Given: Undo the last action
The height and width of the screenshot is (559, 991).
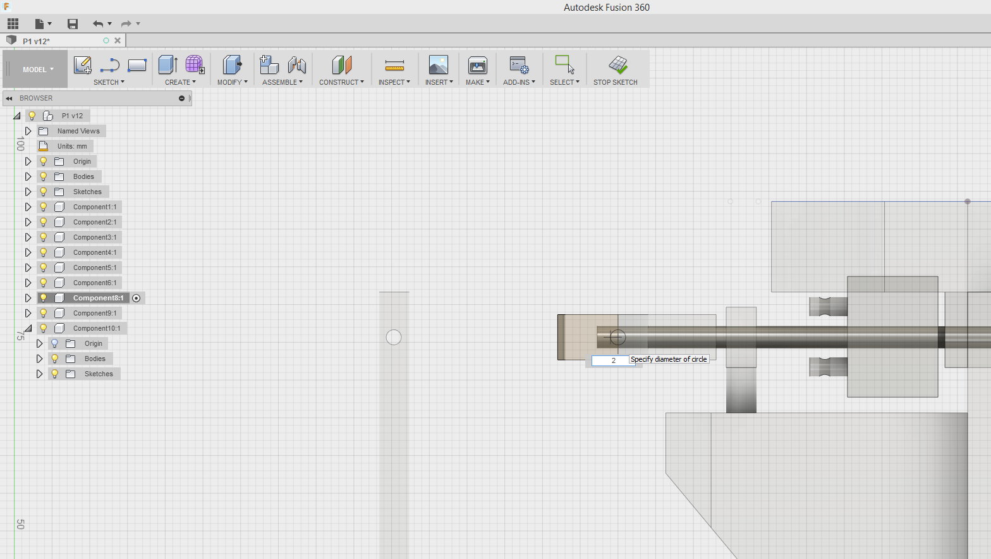Looking at the screenshot, I should pyautogui.click(x=98, y=24).
